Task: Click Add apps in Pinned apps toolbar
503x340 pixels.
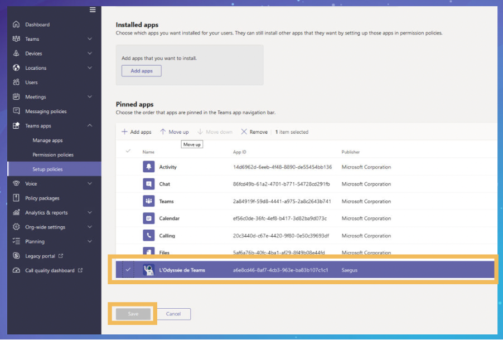Action: pos(136,132)
